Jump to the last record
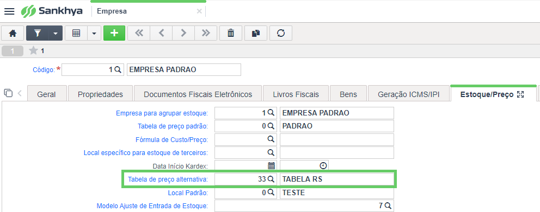540x212 pixels. coord(206,33)
